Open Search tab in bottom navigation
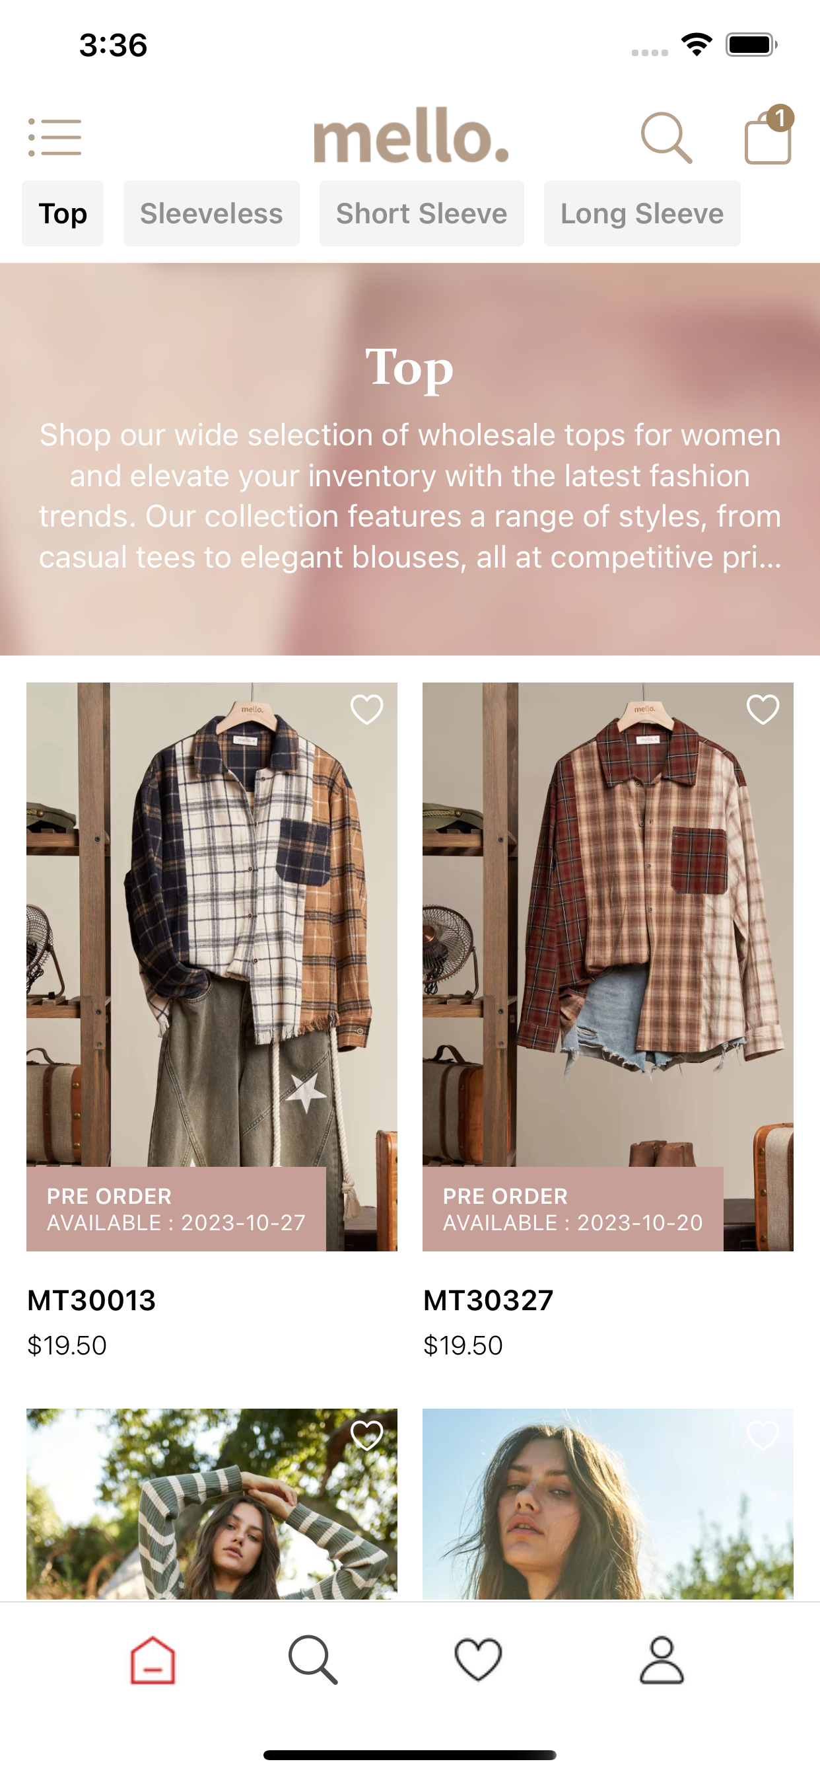Image resolution: width=820 pixels, height=1776 pixels. pyautogui.click(x=314, y=1660)
